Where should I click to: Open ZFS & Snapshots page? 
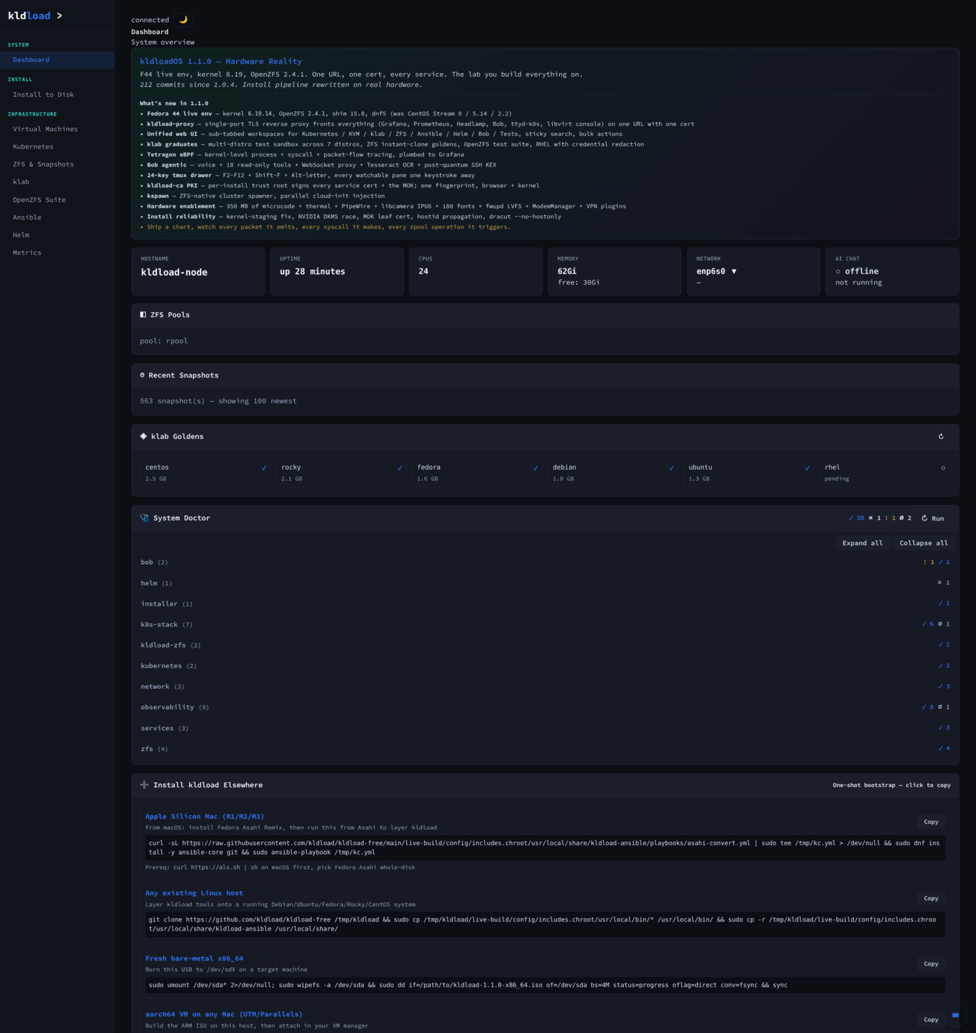click(57, 164)
